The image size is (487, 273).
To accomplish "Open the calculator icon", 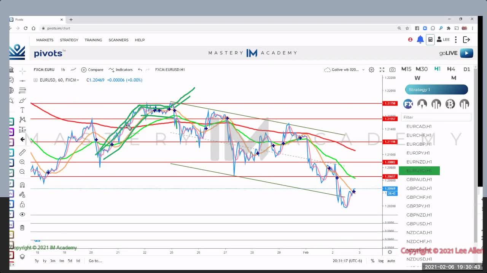I will pos(430,39).
